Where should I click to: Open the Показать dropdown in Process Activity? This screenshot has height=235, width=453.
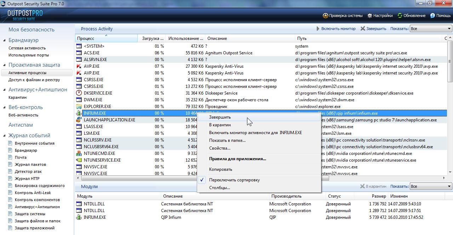click(431, 29)
